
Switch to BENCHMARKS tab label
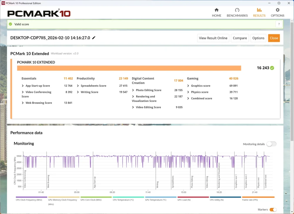(237, 16)
